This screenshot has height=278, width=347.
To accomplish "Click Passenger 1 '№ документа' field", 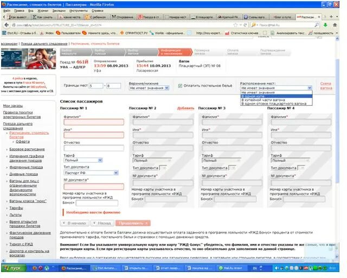I will pyautogui.click(x=94, y=186).
